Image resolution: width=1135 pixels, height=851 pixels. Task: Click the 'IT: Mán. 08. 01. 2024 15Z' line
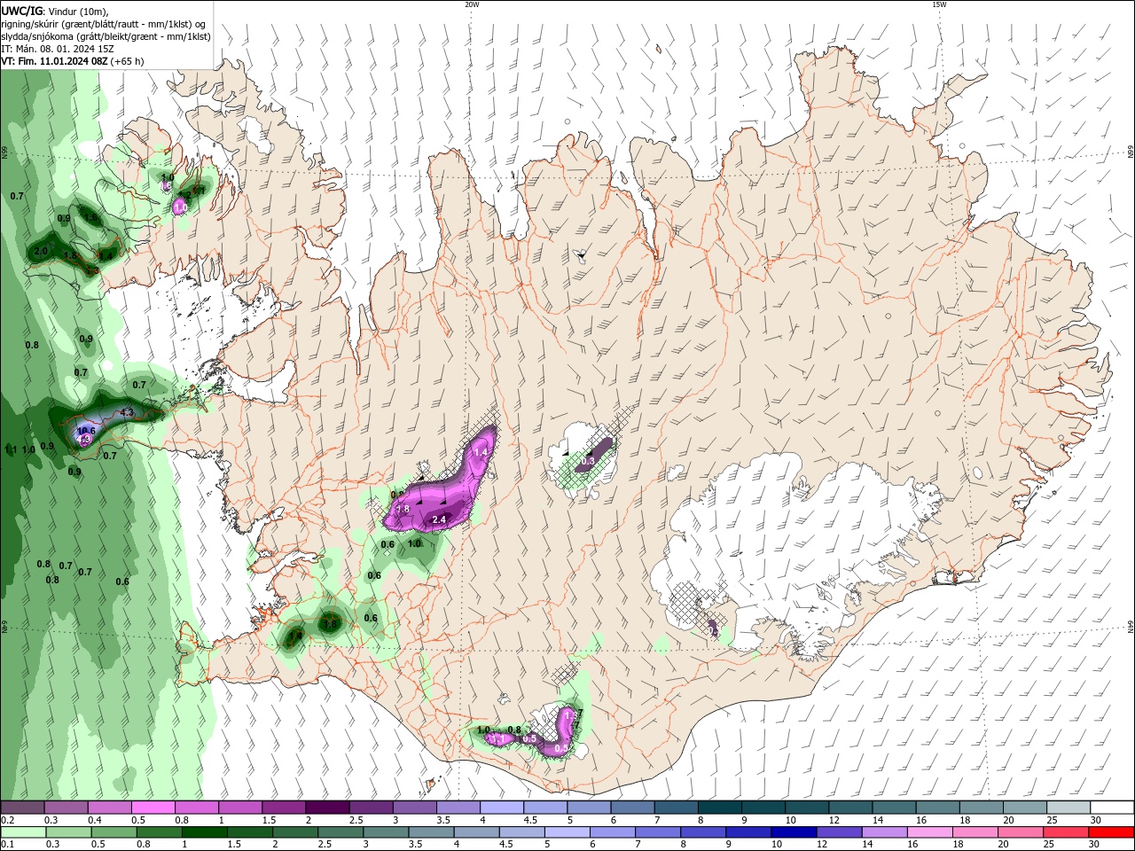point(57,49)
